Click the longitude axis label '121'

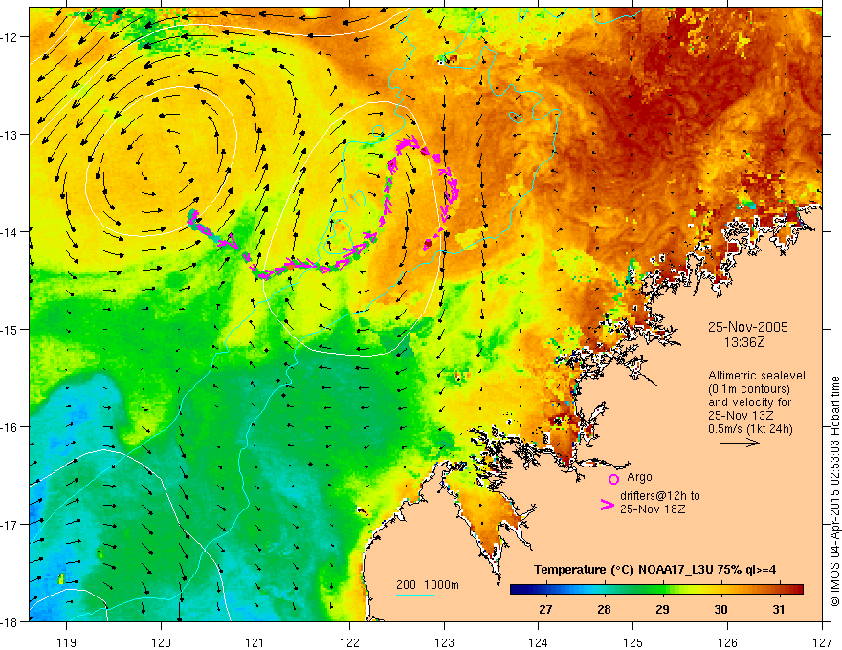coord(255,642)
